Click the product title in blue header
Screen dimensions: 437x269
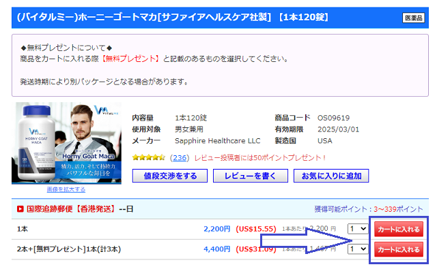(x=173, y=17)
